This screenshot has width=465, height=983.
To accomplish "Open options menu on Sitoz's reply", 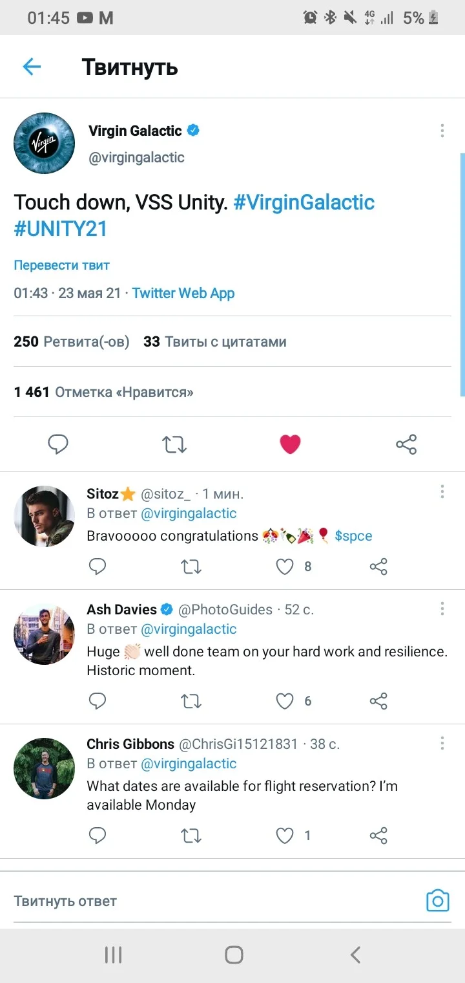I will (442, 492).
